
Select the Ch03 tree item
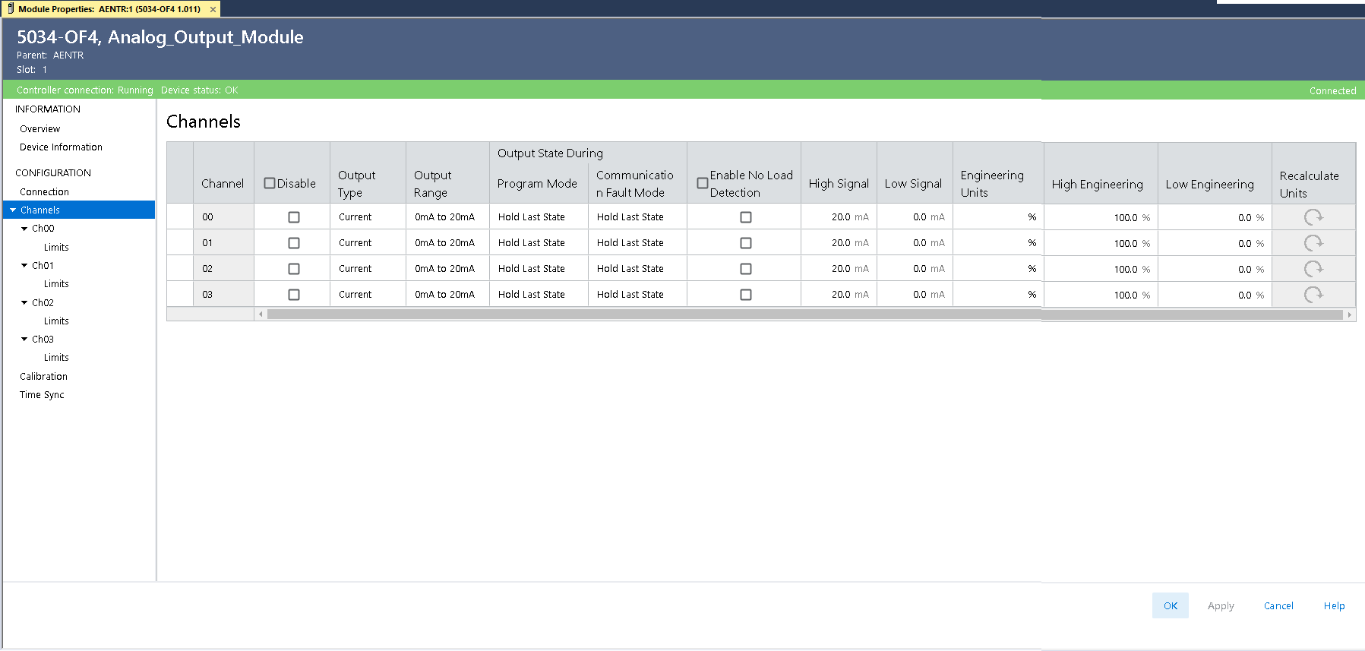click(43, 340)
